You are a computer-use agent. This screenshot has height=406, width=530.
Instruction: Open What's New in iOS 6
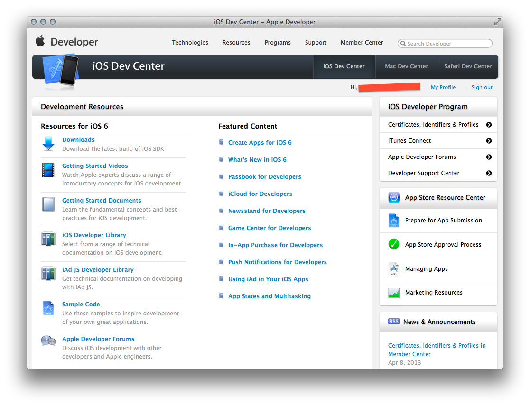point(257,160)
